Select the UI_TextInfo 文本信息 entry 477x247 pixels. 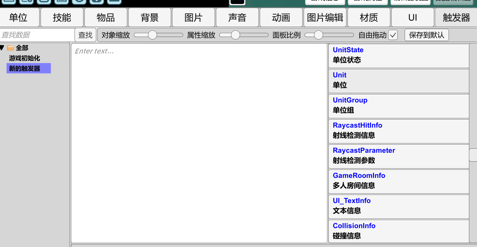coord(399,207)
